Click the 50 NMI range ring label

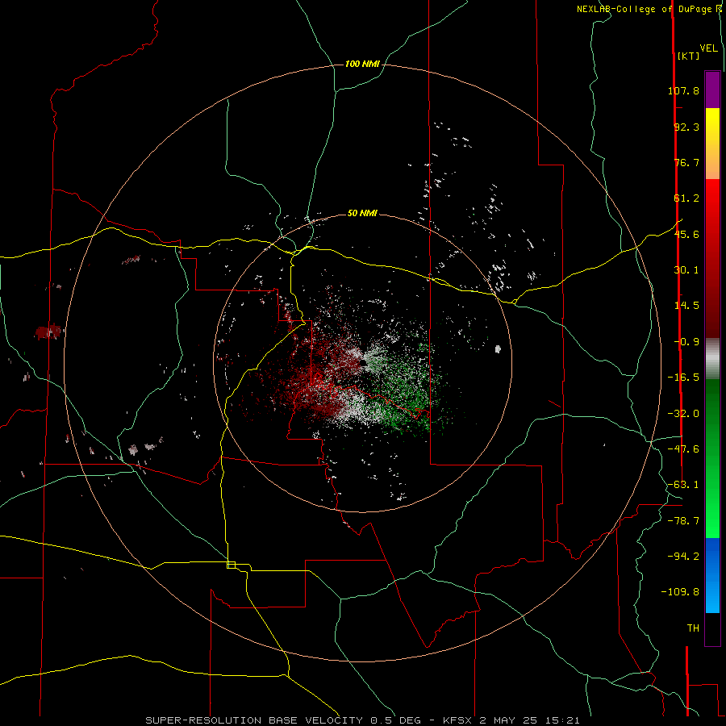point(362,214)
